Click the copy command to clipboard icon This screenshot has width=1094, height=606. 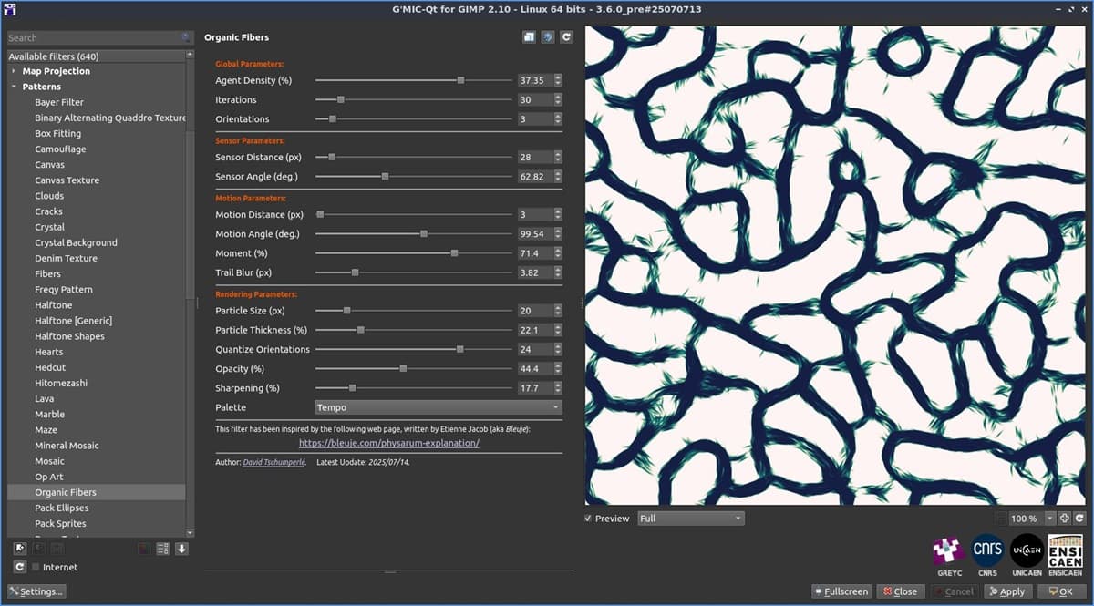tap(529, 37)
